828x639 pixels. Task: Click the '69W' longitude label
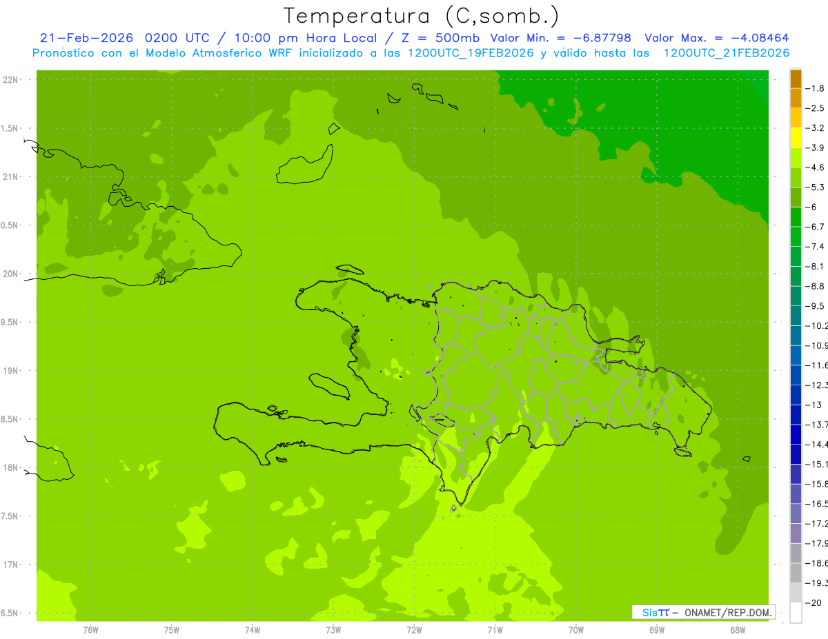click(x=656, y=629)
